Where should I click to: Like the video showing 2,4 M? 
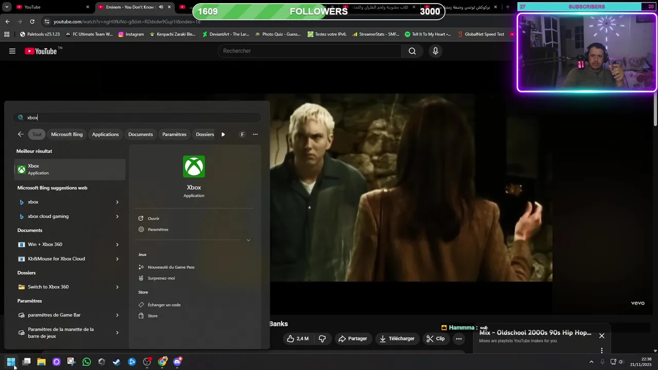click(x=298, y=339)
